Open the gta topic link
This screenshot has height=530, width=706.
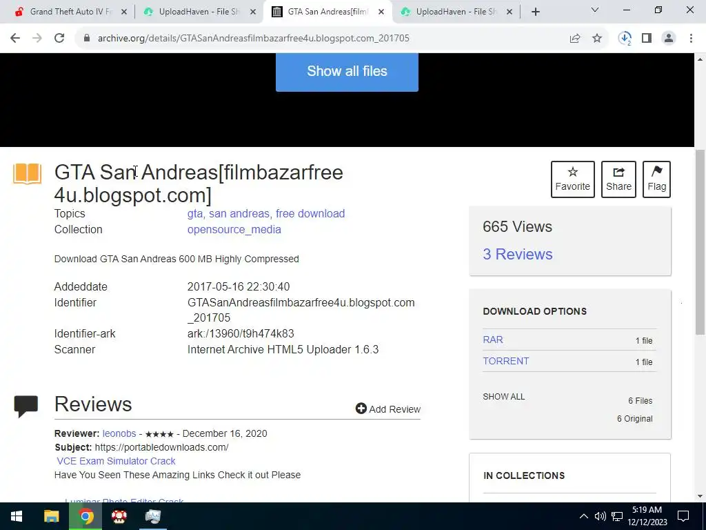pyautogui.click(x=194, y=214)
